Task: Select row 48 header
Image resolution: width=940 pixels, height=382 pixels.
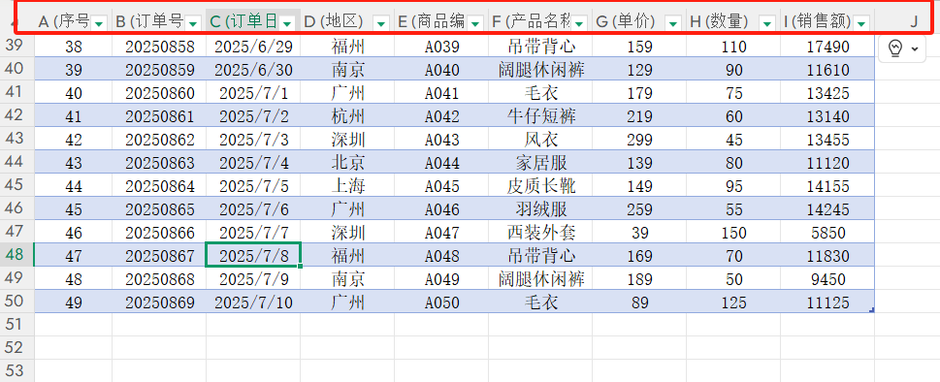Action: pos(16,254)
